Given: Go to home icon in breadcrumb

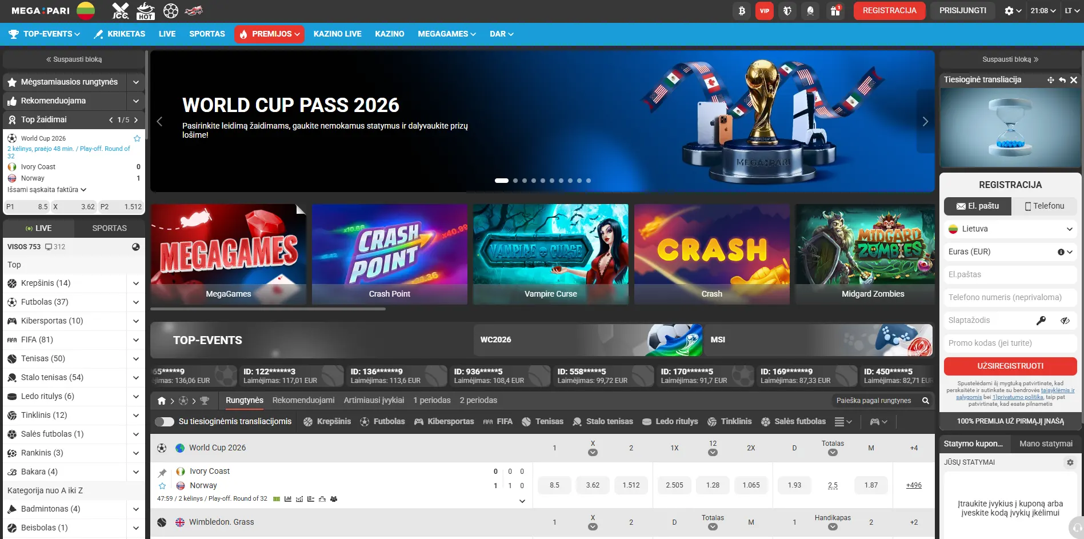Looking at the screenshot, I should tap(162, 401).
